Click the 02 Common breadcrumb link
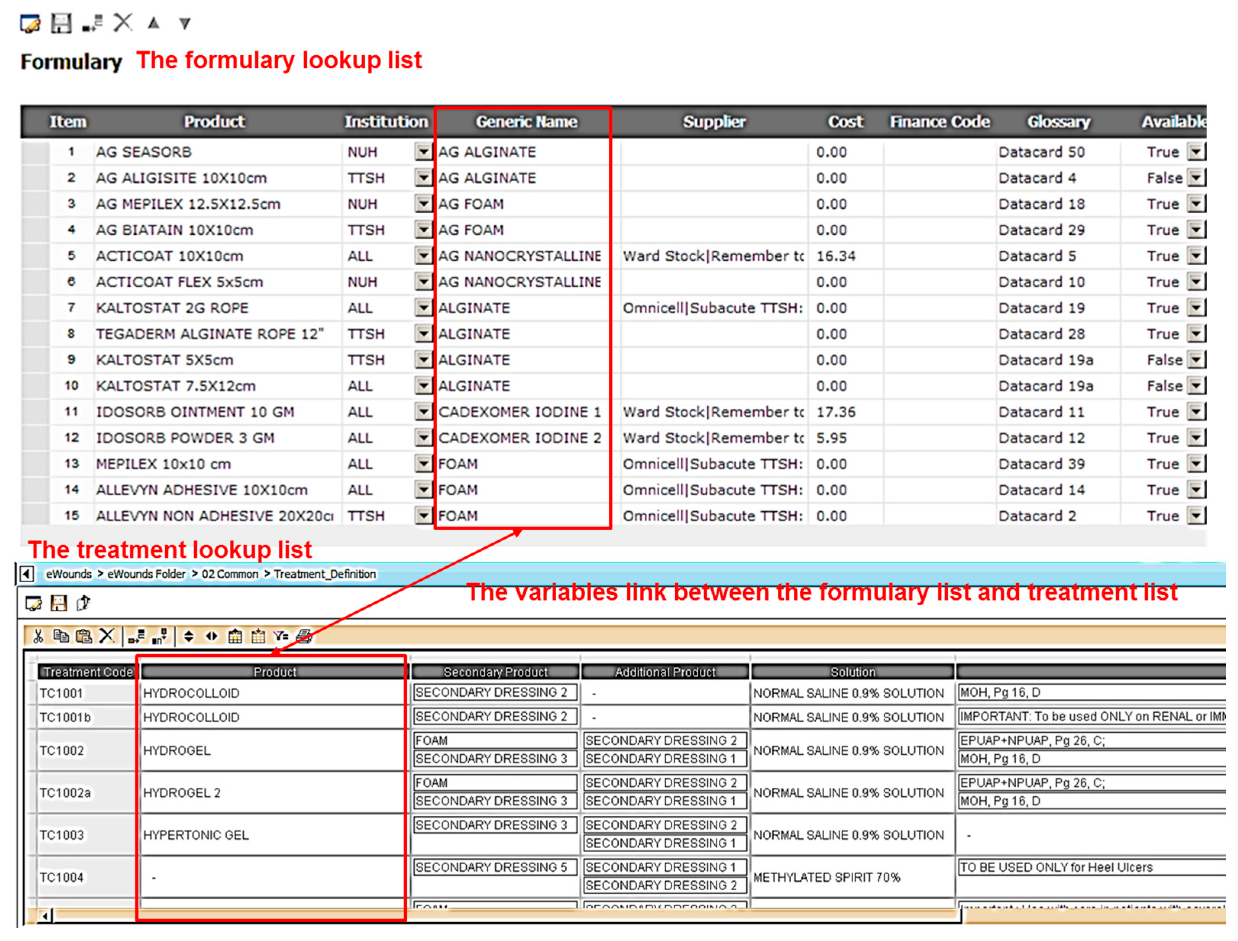Viewport: 1238px width, 941px height. tap(230, 574)
